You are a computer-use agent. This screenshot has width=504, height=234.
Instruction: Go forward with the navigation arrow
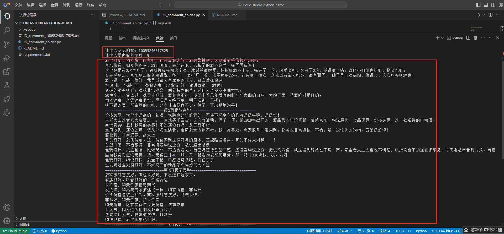coord(169,5)
